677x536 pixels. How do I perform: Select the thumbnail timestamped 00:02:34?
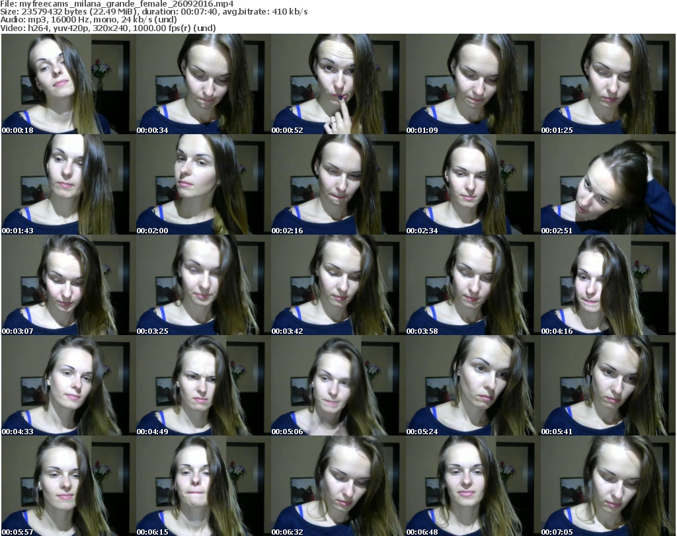pos(473,184)
